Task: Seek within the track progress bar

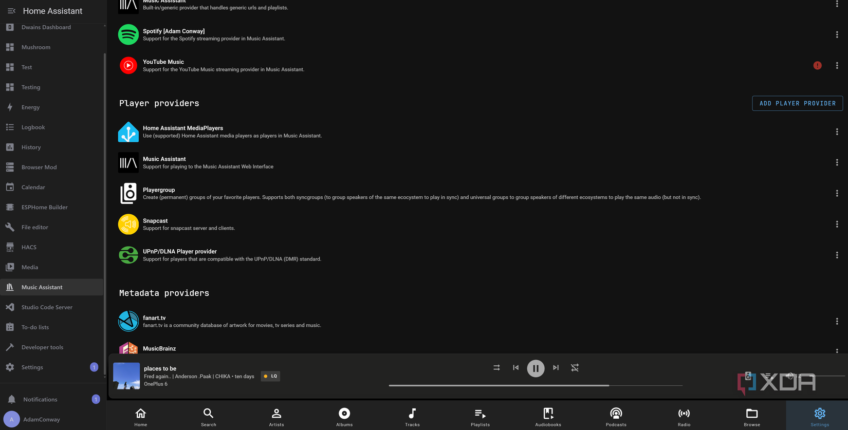Action: pos(536,385)
